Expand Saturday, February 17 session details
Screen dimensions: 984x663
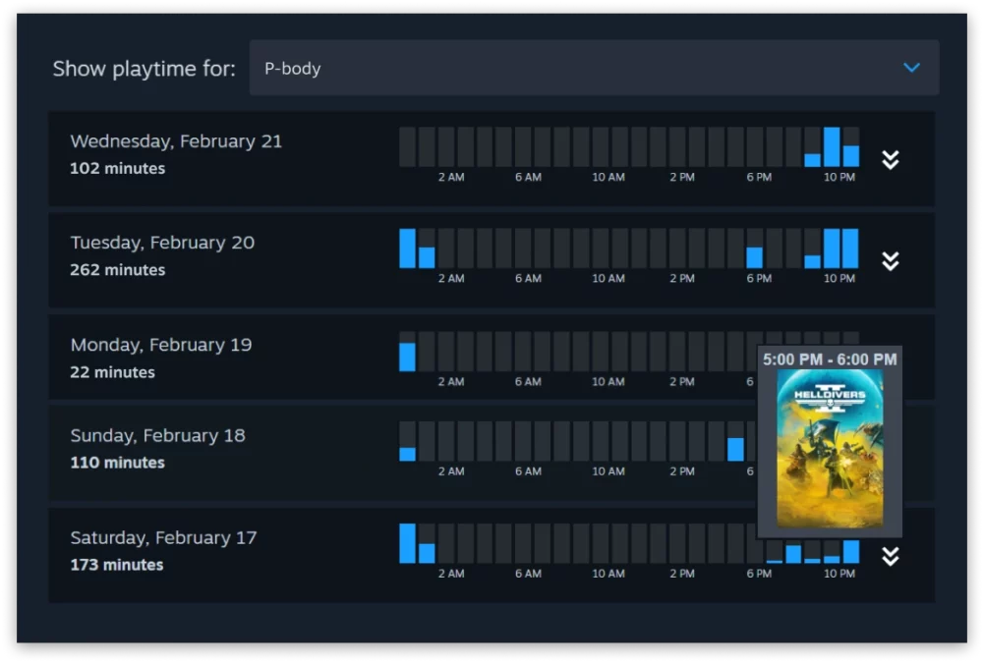point(891,556)
